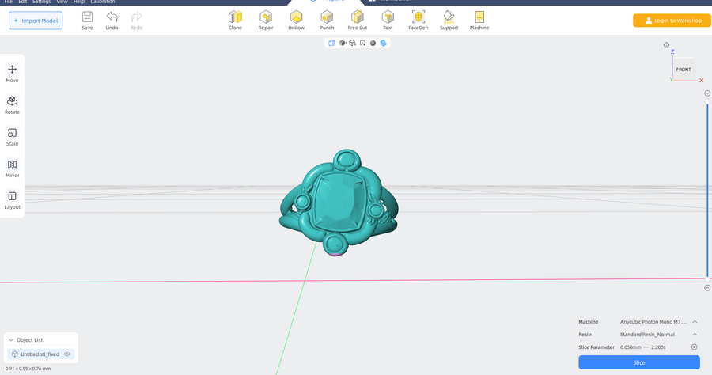This screenshot has height=375, width=712.
Task: Reset the view with the home icon
Action: 666,45
